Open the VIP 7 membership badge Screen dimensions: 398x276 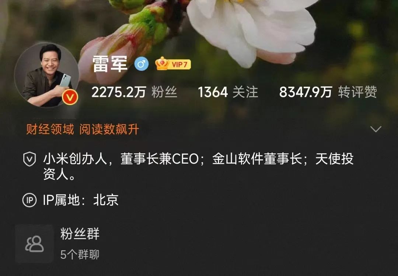pyautogui.click(x=173, y=64)
